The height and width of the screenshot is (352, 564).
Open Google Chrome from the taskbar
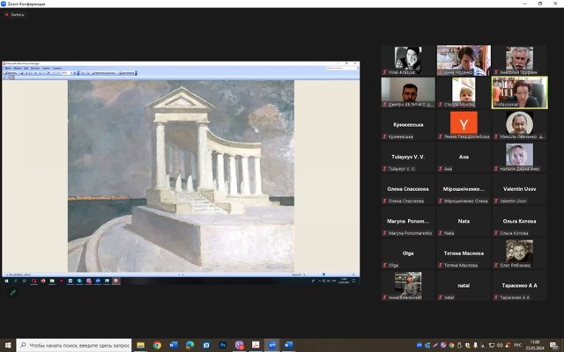157,345
